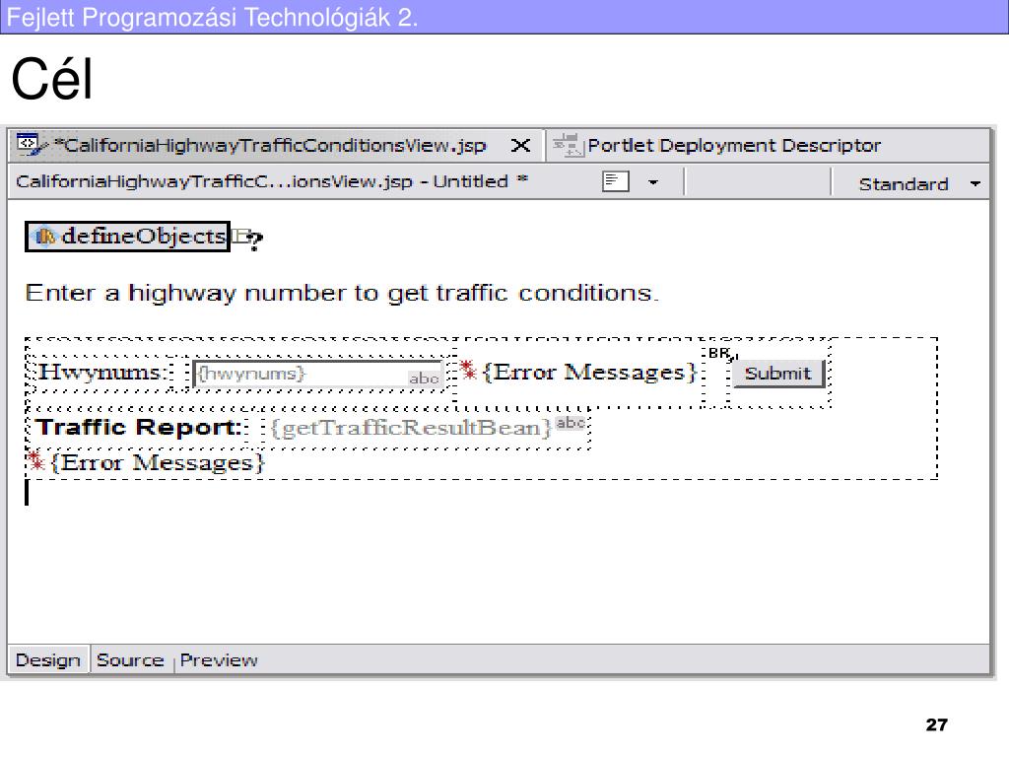Image resolution: width=1009 pixels, height=757 pixels.
Task: Click into the {hwynums} input field
Action: pyautogui.click(x=318, y=374)
